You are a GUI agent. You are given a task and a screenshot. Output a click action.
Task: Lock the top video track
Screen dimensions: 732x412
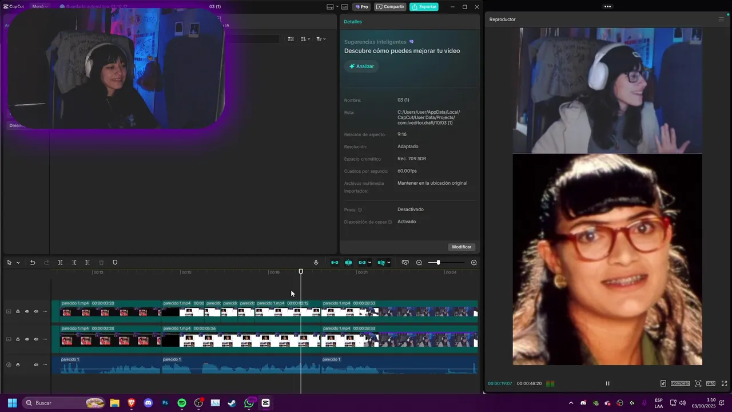click(x=18, y=311)
